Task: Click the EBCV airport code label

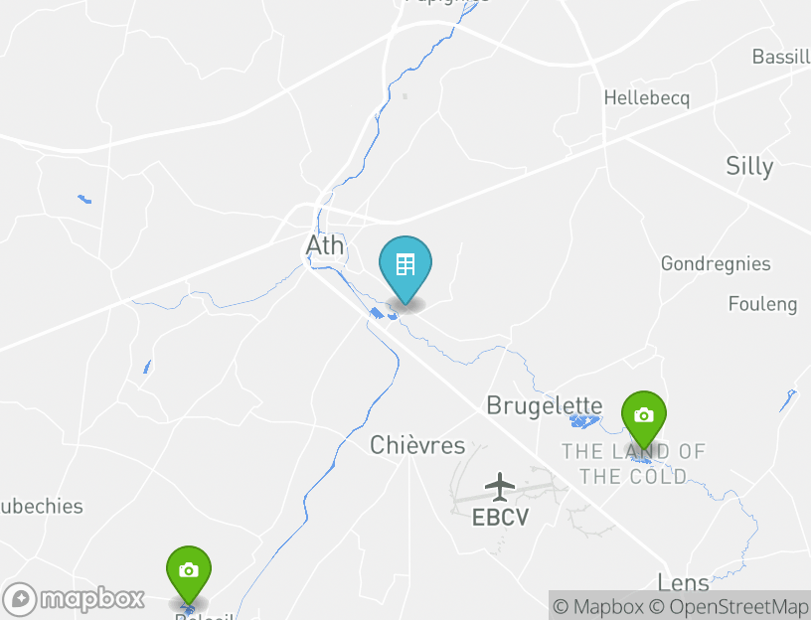Action: pyautogui.click(x=500, y=517)
